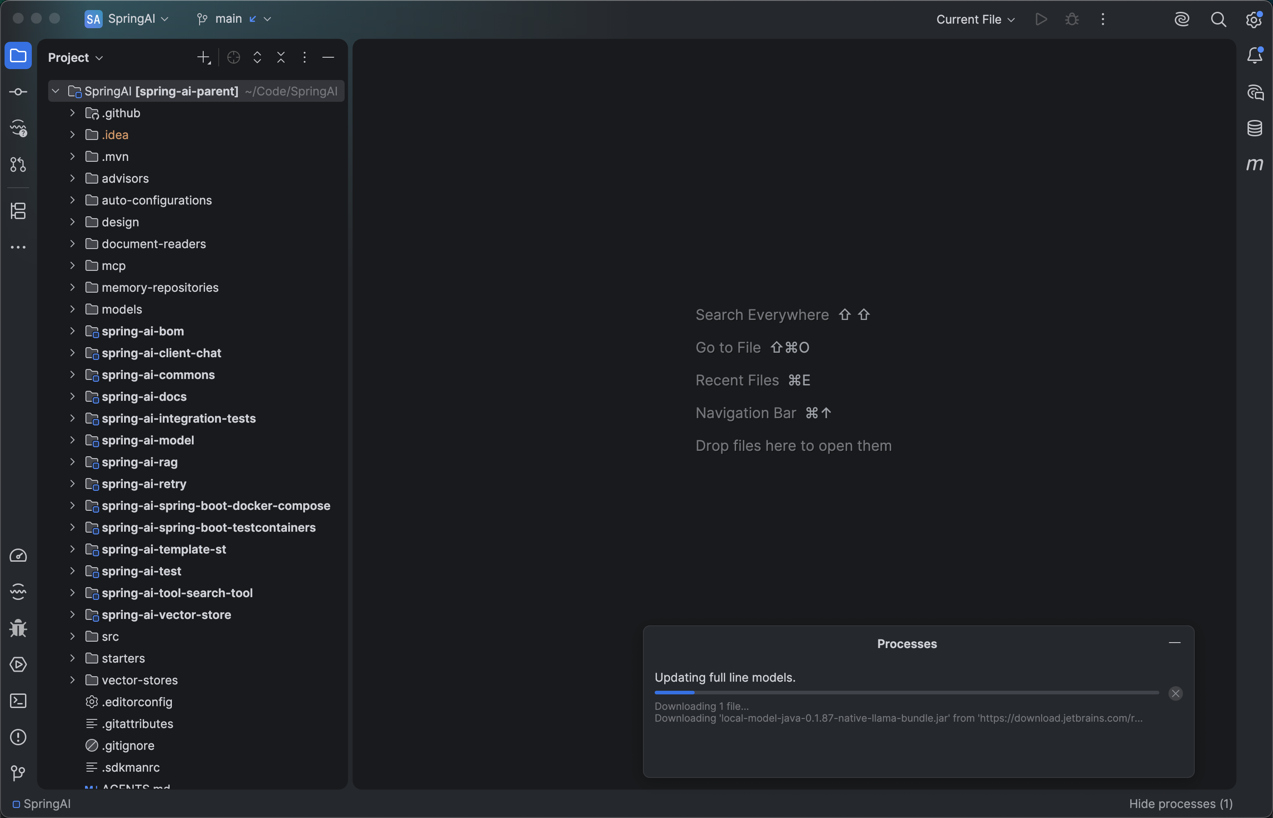Click the Search Everywhere hint text
The height and width of the screenshot is (818, 1273).
pyautogui.click(x=762, y=314)
